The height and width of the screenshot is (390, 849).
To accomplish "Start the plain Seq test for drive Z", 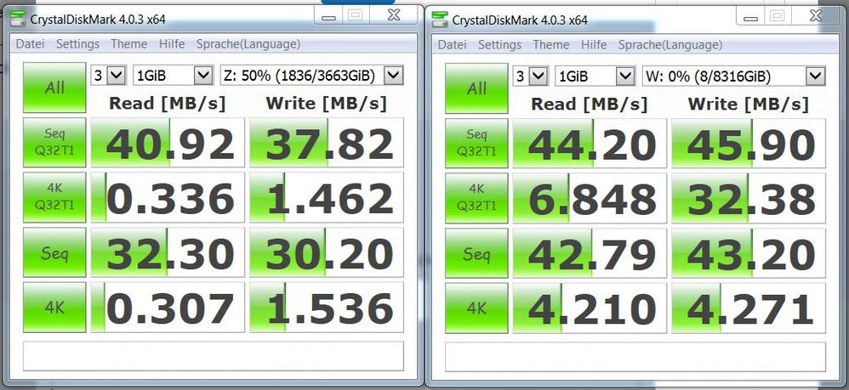I will coord(54,252).
